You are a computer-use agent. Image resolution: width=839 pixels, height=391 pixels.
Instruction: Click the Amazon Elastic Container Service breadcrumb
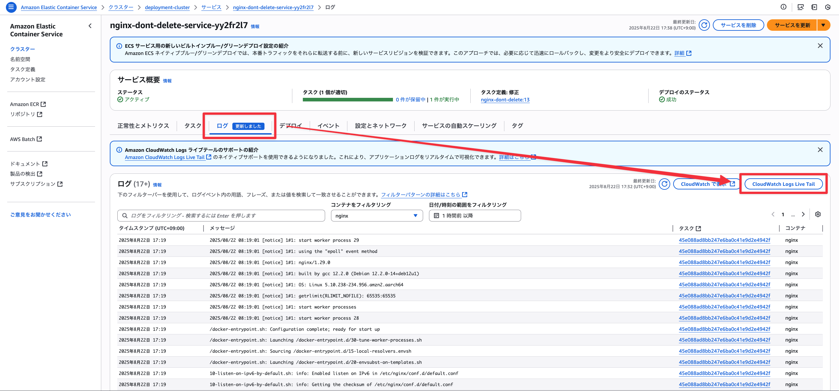(x=59, y=7)
